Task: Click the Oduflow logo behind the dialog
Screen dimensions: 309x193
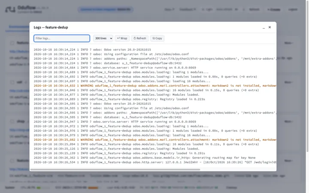Action: pyautogui.click(x=10, y=9)
